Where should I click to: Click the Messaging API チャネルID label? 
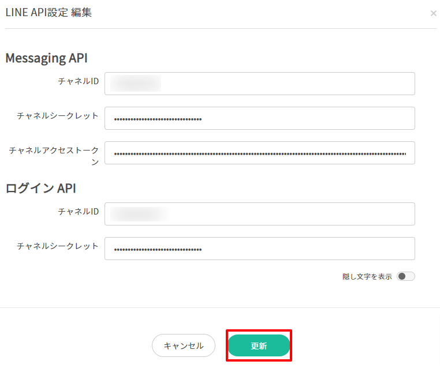click(x=79, y=81)
